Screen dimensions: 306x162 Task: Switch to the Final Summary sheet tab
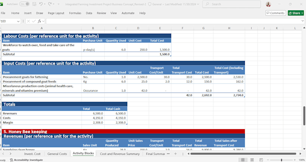pyautogui.click(x=155, y=154)
